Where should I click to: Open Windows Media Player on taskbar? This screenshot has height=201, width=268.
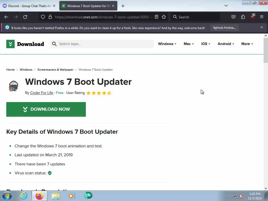pyautogui.click(x=71, y=196)
